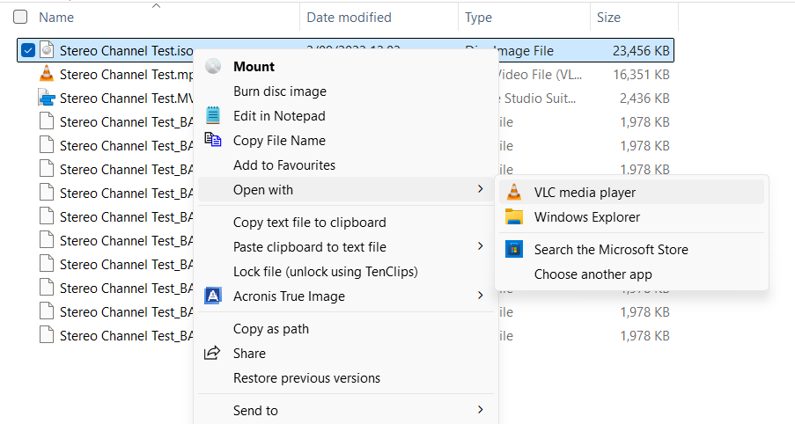The width and height of the screenshot is (795, 424).
Task: Click the Windows Explorer folder icon
Action: coord(515,216)
